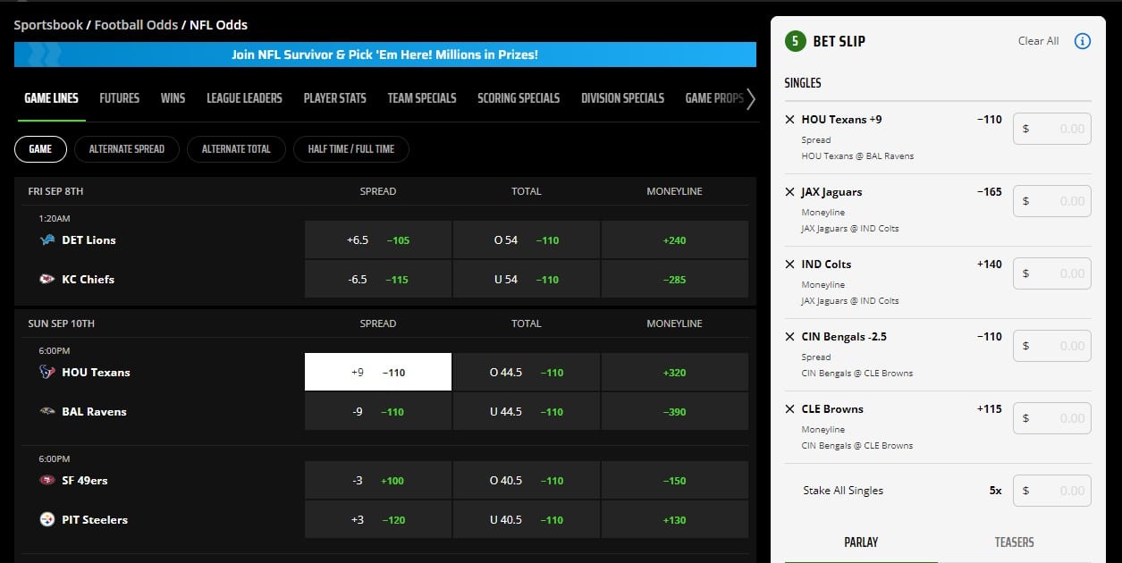This screenshot has height=563, width=1122.
Task: Select BAL Ravens -9 spread
Action: pos(378,411)
